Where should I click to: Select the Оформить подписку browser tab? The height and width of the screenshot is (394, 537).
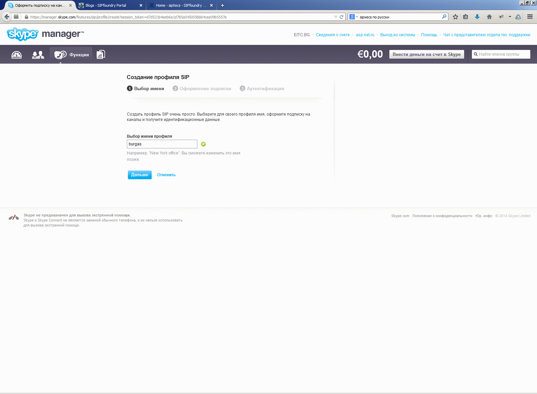tap(40, 5)
